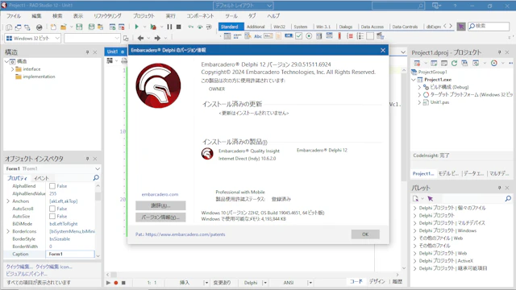This screenshot has width=516, height=290.
Task: Collapse the Project1.exe tree node
Action: coord(414,80)
